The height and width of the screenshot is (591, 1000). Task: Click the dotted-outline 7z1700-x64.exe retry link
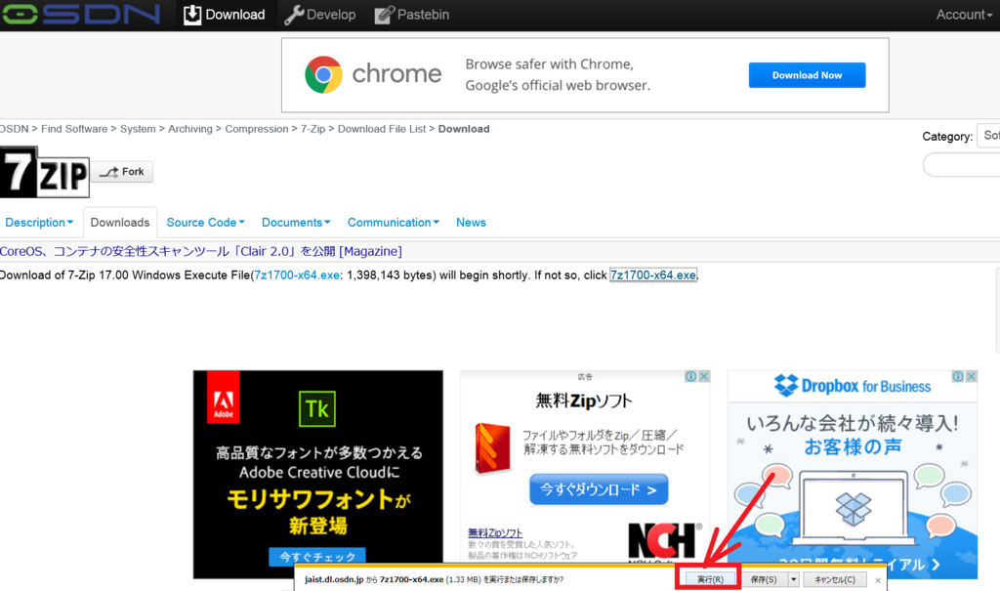click(653, 275)
